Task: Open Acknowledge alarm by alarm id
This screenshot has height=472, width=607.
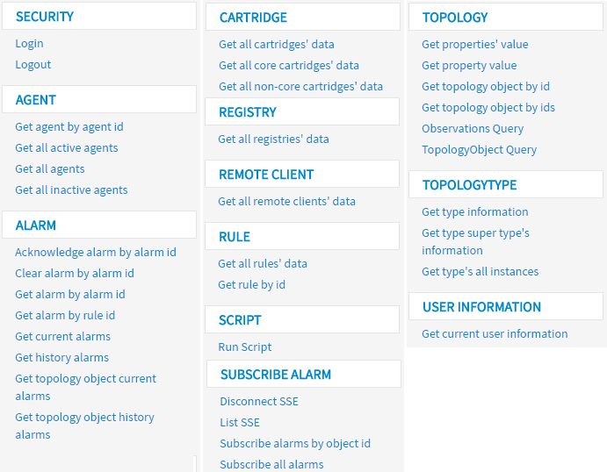Action: (96, 253)
